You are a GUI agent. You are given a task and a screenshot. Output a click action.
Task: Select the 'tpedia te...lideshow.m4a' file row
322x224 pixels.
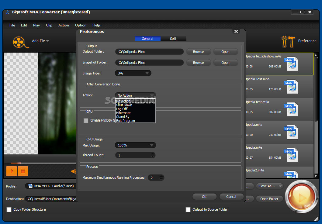[x=279, y=64]
